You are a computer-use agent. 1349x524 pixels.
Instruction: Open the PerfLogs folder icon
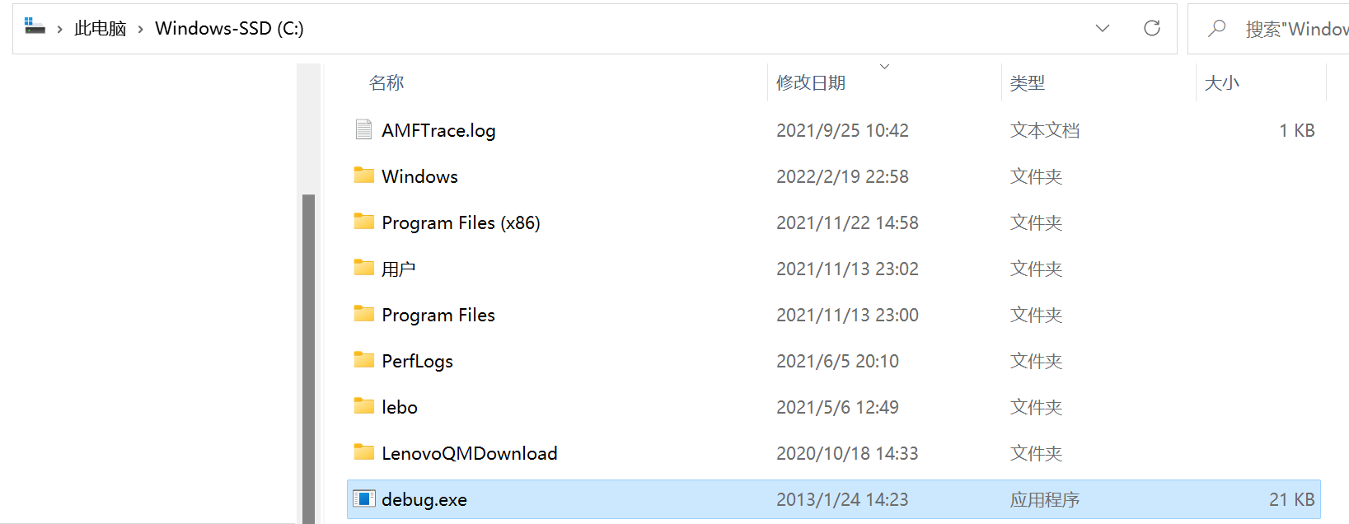point(364,360)
